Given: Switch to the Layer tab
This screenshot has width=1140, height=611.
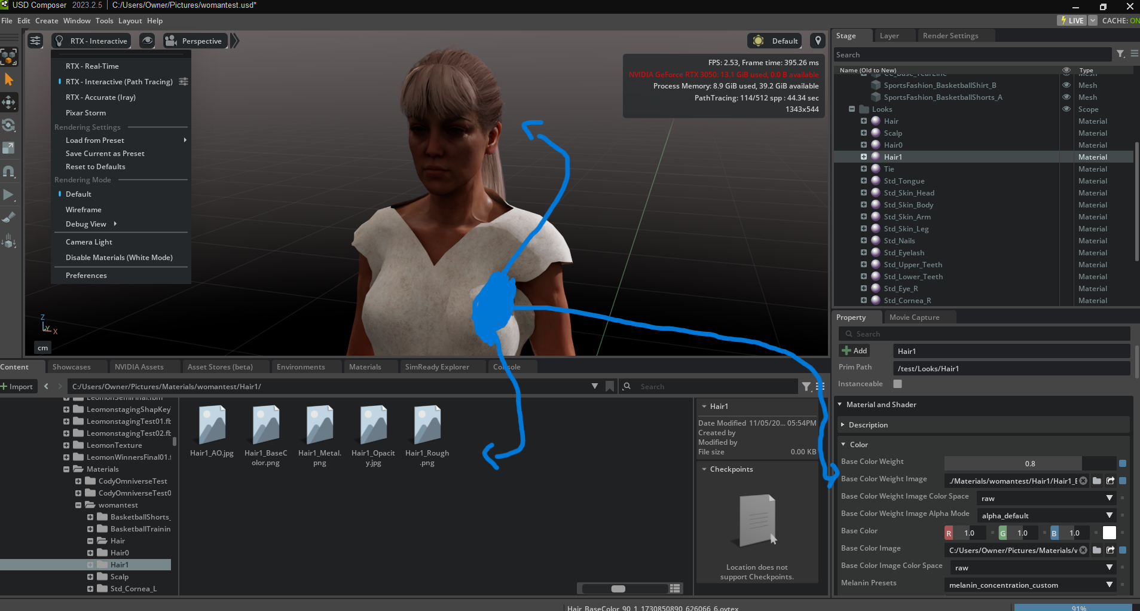Looking at the screenshot, I should pyautogui.click(x=889, y=36).
